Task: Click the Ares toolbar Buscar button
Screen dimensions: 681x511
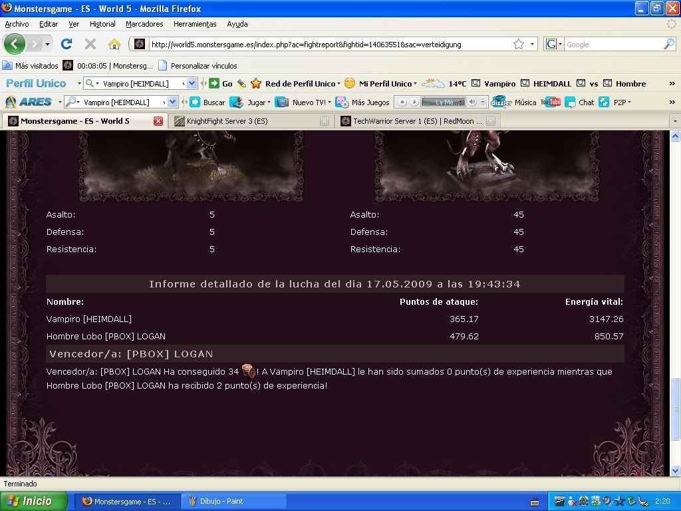Action: pyautogui.click(x=207, y=102)
